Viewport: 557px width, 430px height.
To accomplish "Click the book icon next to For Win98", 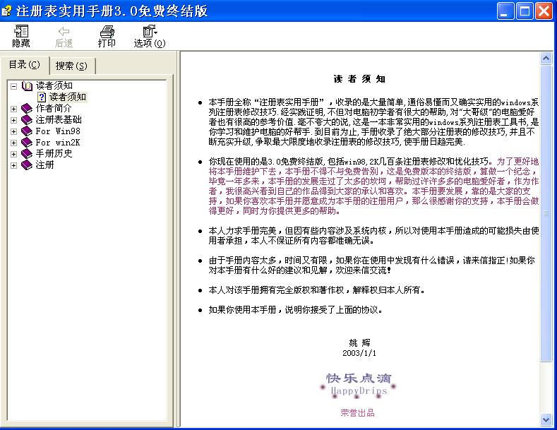I will pos(28,131).
